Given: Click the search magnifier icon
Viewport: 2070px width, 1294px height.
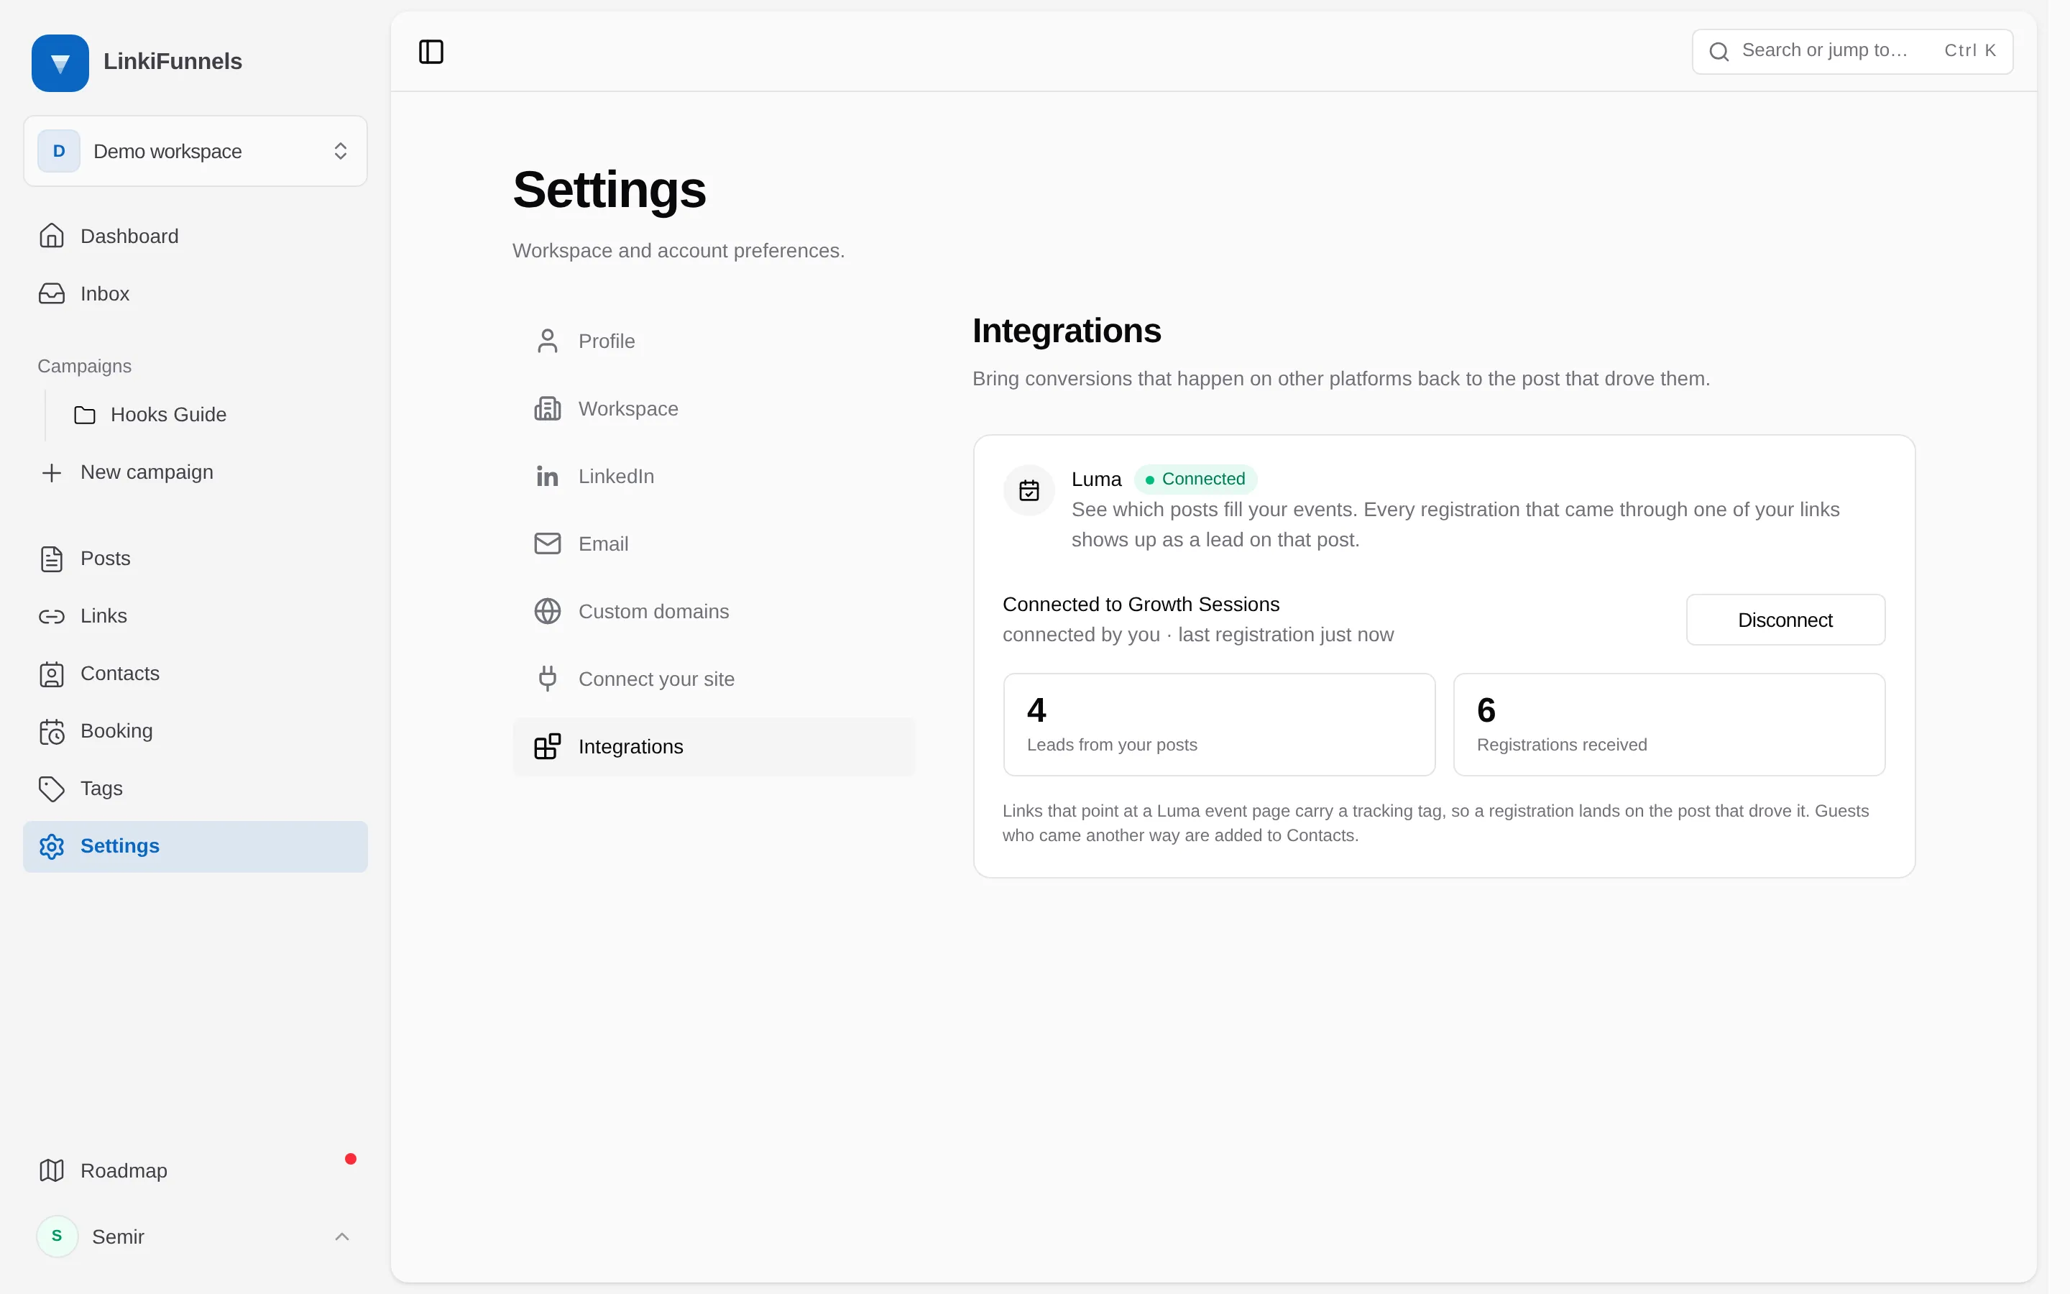Looking at the screenshot, I should pyautogui.click(x=1719, y=51).
